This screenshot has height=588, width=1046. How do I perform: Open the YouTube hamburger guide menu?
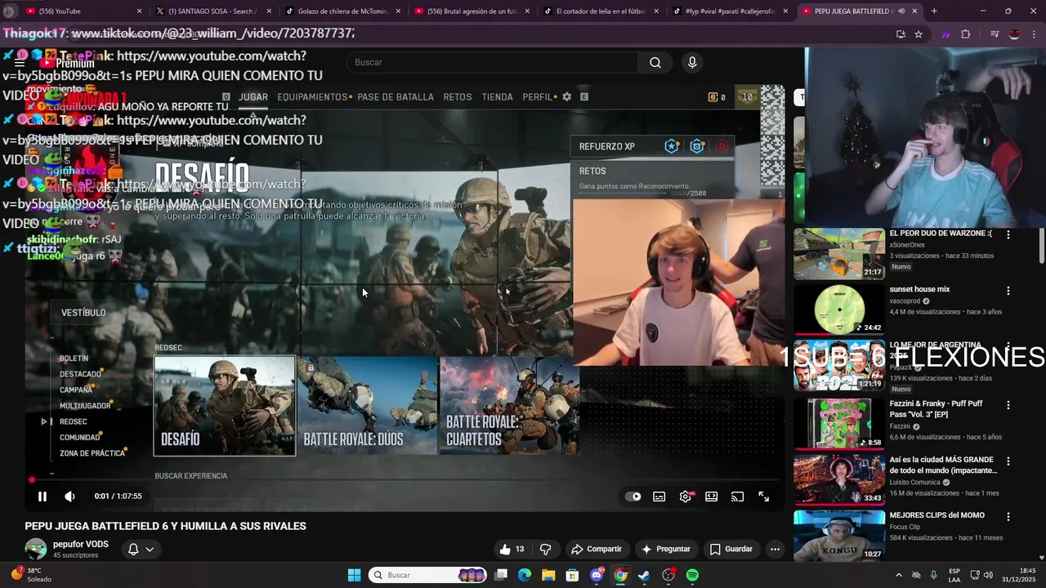click(20, 63)
